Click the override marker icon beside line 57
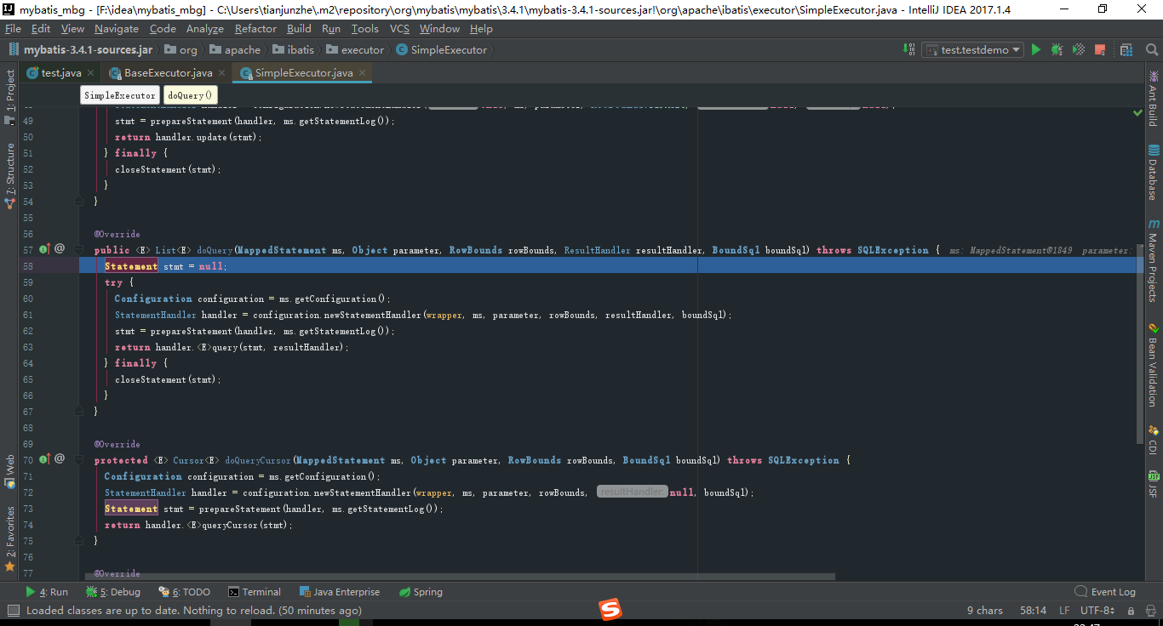1163x626 pixels. [43, 249]
